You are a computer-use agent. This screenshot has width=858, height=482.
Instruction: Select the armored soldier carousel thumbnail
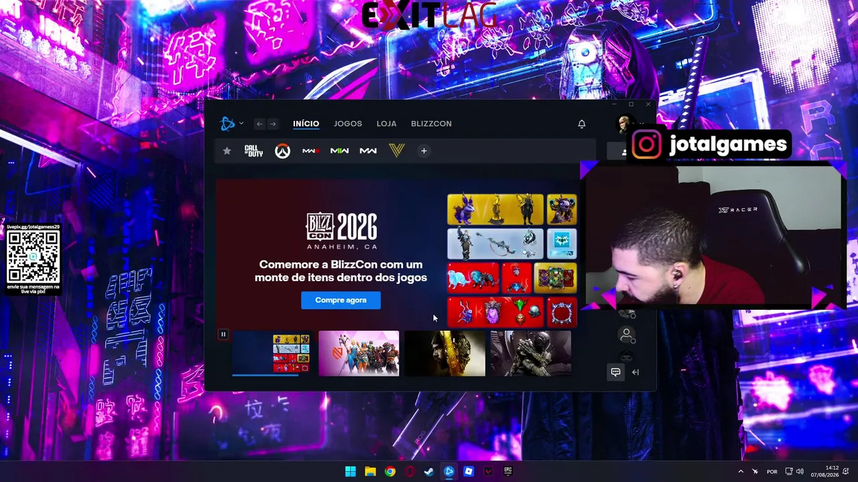coord(531,353)
